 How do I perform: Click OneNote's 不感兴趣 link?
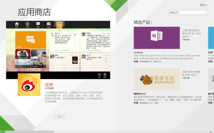186,40
